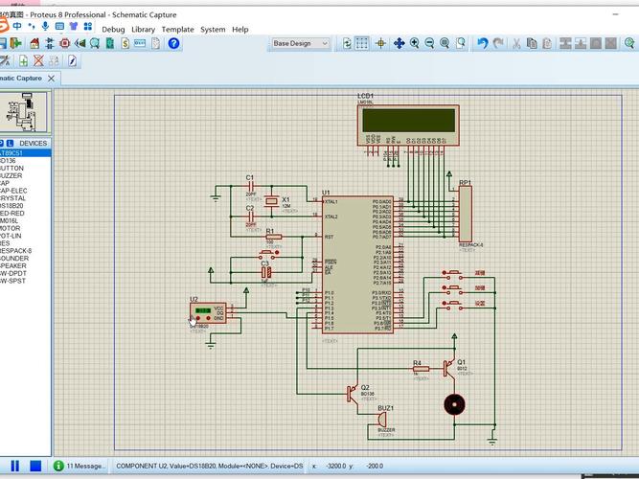Image resolution: width=639 pixels, height=479 pixels.
Task: Click the Undo arrow icon
Action: click(x=483, y=43)
